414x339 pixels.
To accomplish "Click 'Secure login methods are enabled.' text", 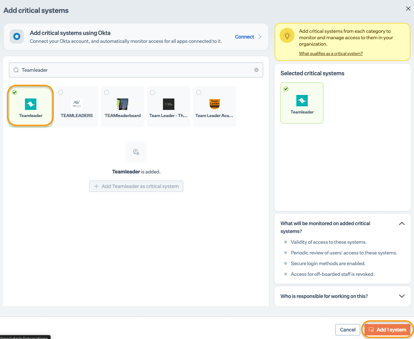I will coord(328,263).
